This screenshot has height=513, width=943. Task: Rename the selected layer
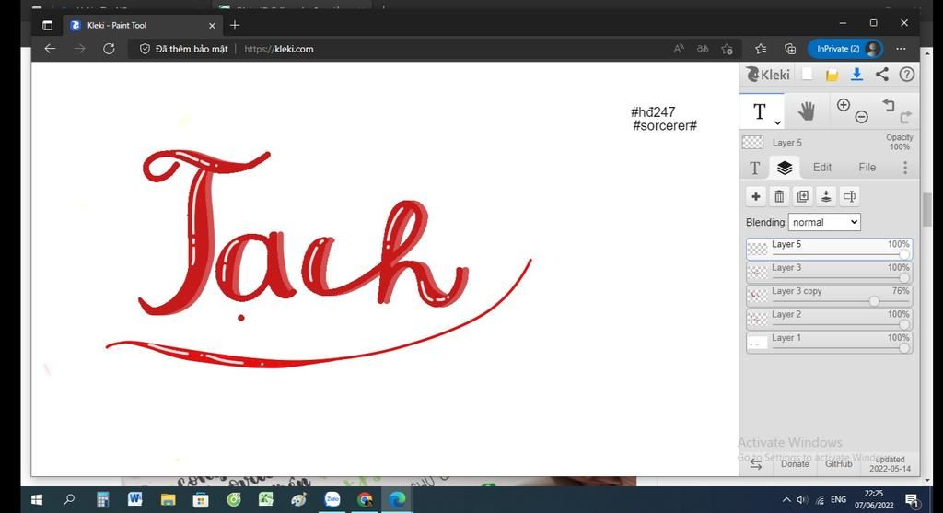pyautogui.click(x=849, y=196)
